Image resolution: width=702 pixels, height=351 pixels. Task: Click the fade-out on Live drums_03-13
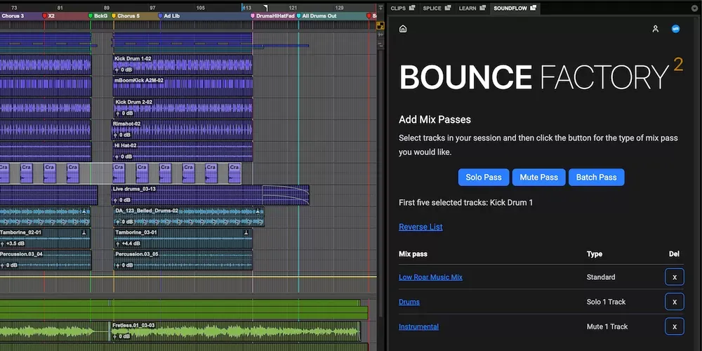(x=286, y=195)
